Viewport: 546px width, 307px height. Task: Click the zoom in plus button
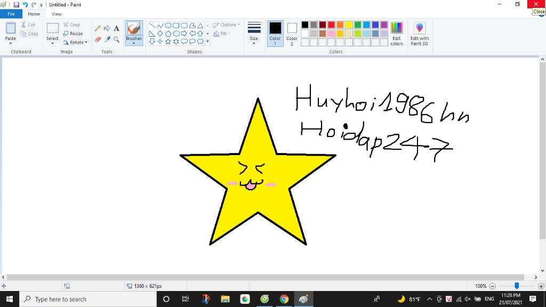tap(541, 286)
